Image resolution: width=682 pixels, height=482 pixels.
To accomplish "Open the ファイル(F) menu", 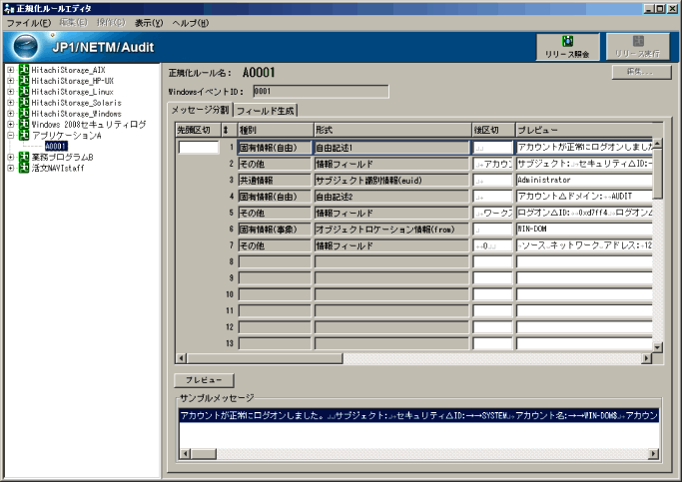I will pyautogui.click(x=29, y=22).
